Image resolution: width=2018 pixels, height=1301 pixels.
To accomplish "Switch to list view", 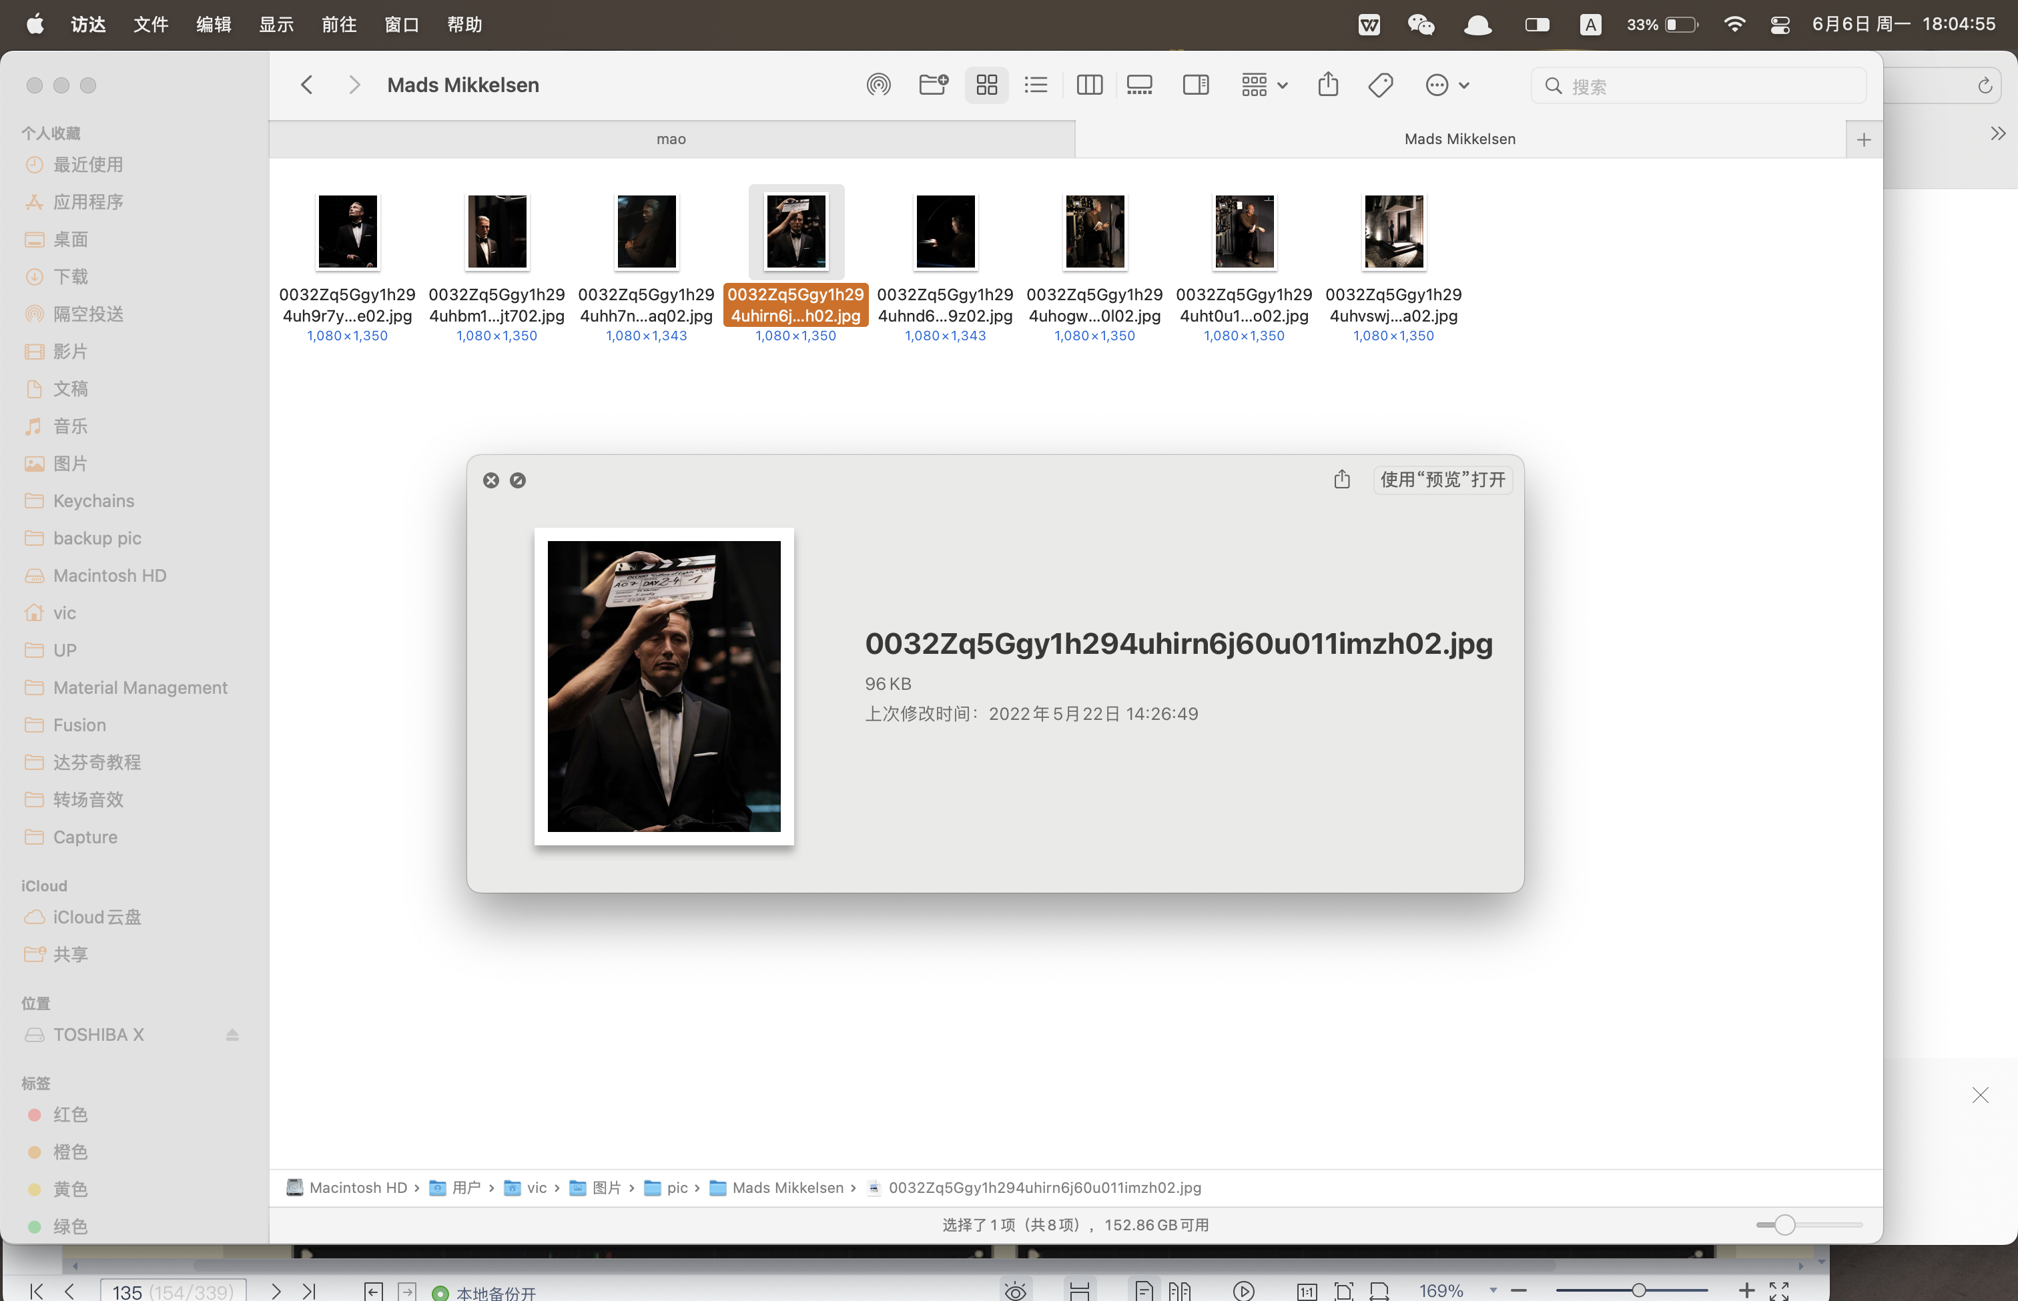I will click(x=1036, y=85).
